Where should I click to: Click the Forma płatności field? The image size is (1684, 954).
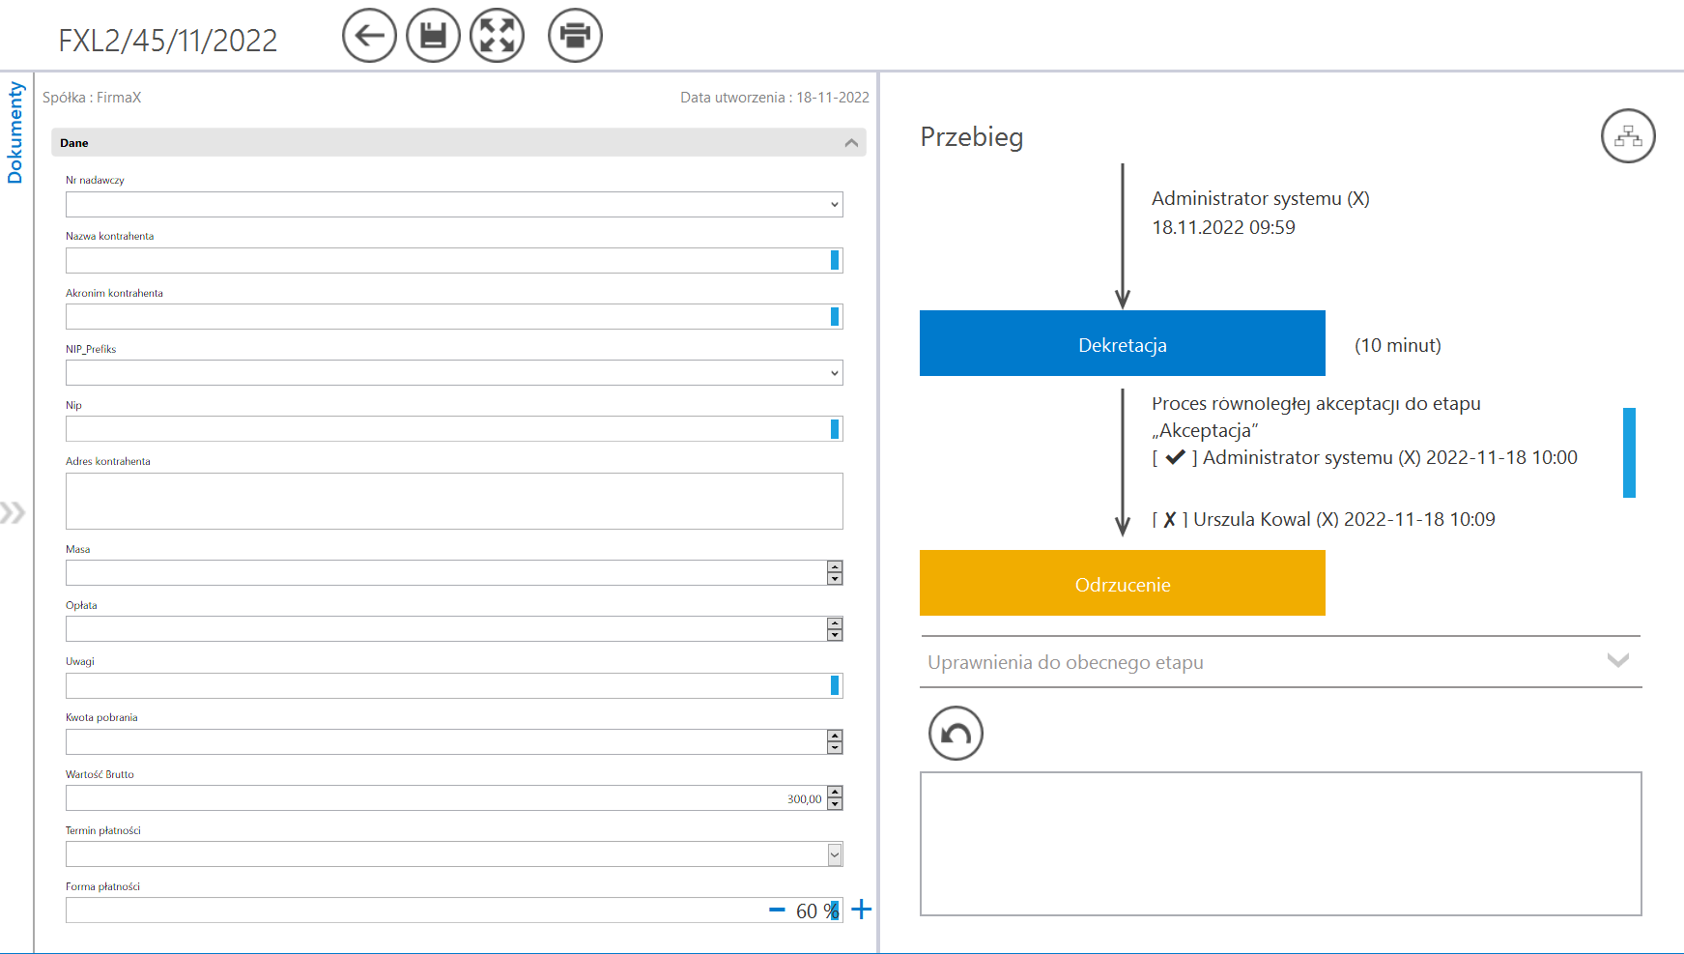454,911
